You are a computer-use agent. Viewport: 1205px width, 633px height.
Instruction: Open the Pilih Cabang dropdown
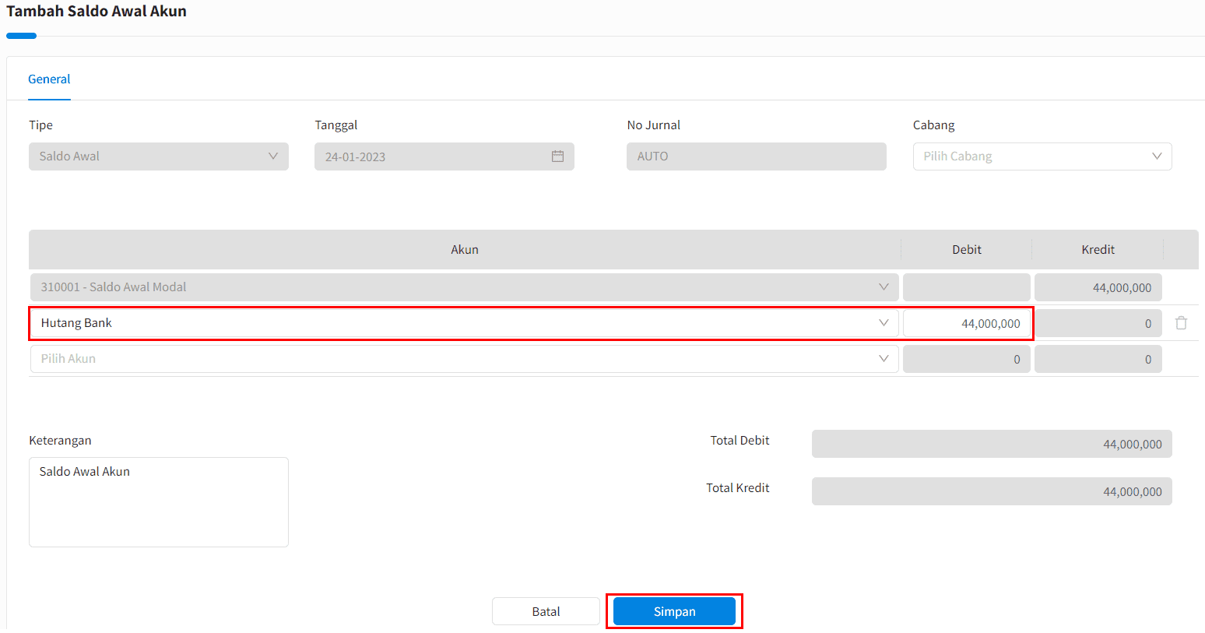click(1042, 156)
